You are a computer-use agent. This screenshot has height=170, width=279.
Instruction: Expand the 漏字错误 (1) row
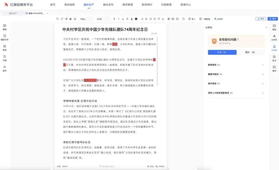point(236,83)
